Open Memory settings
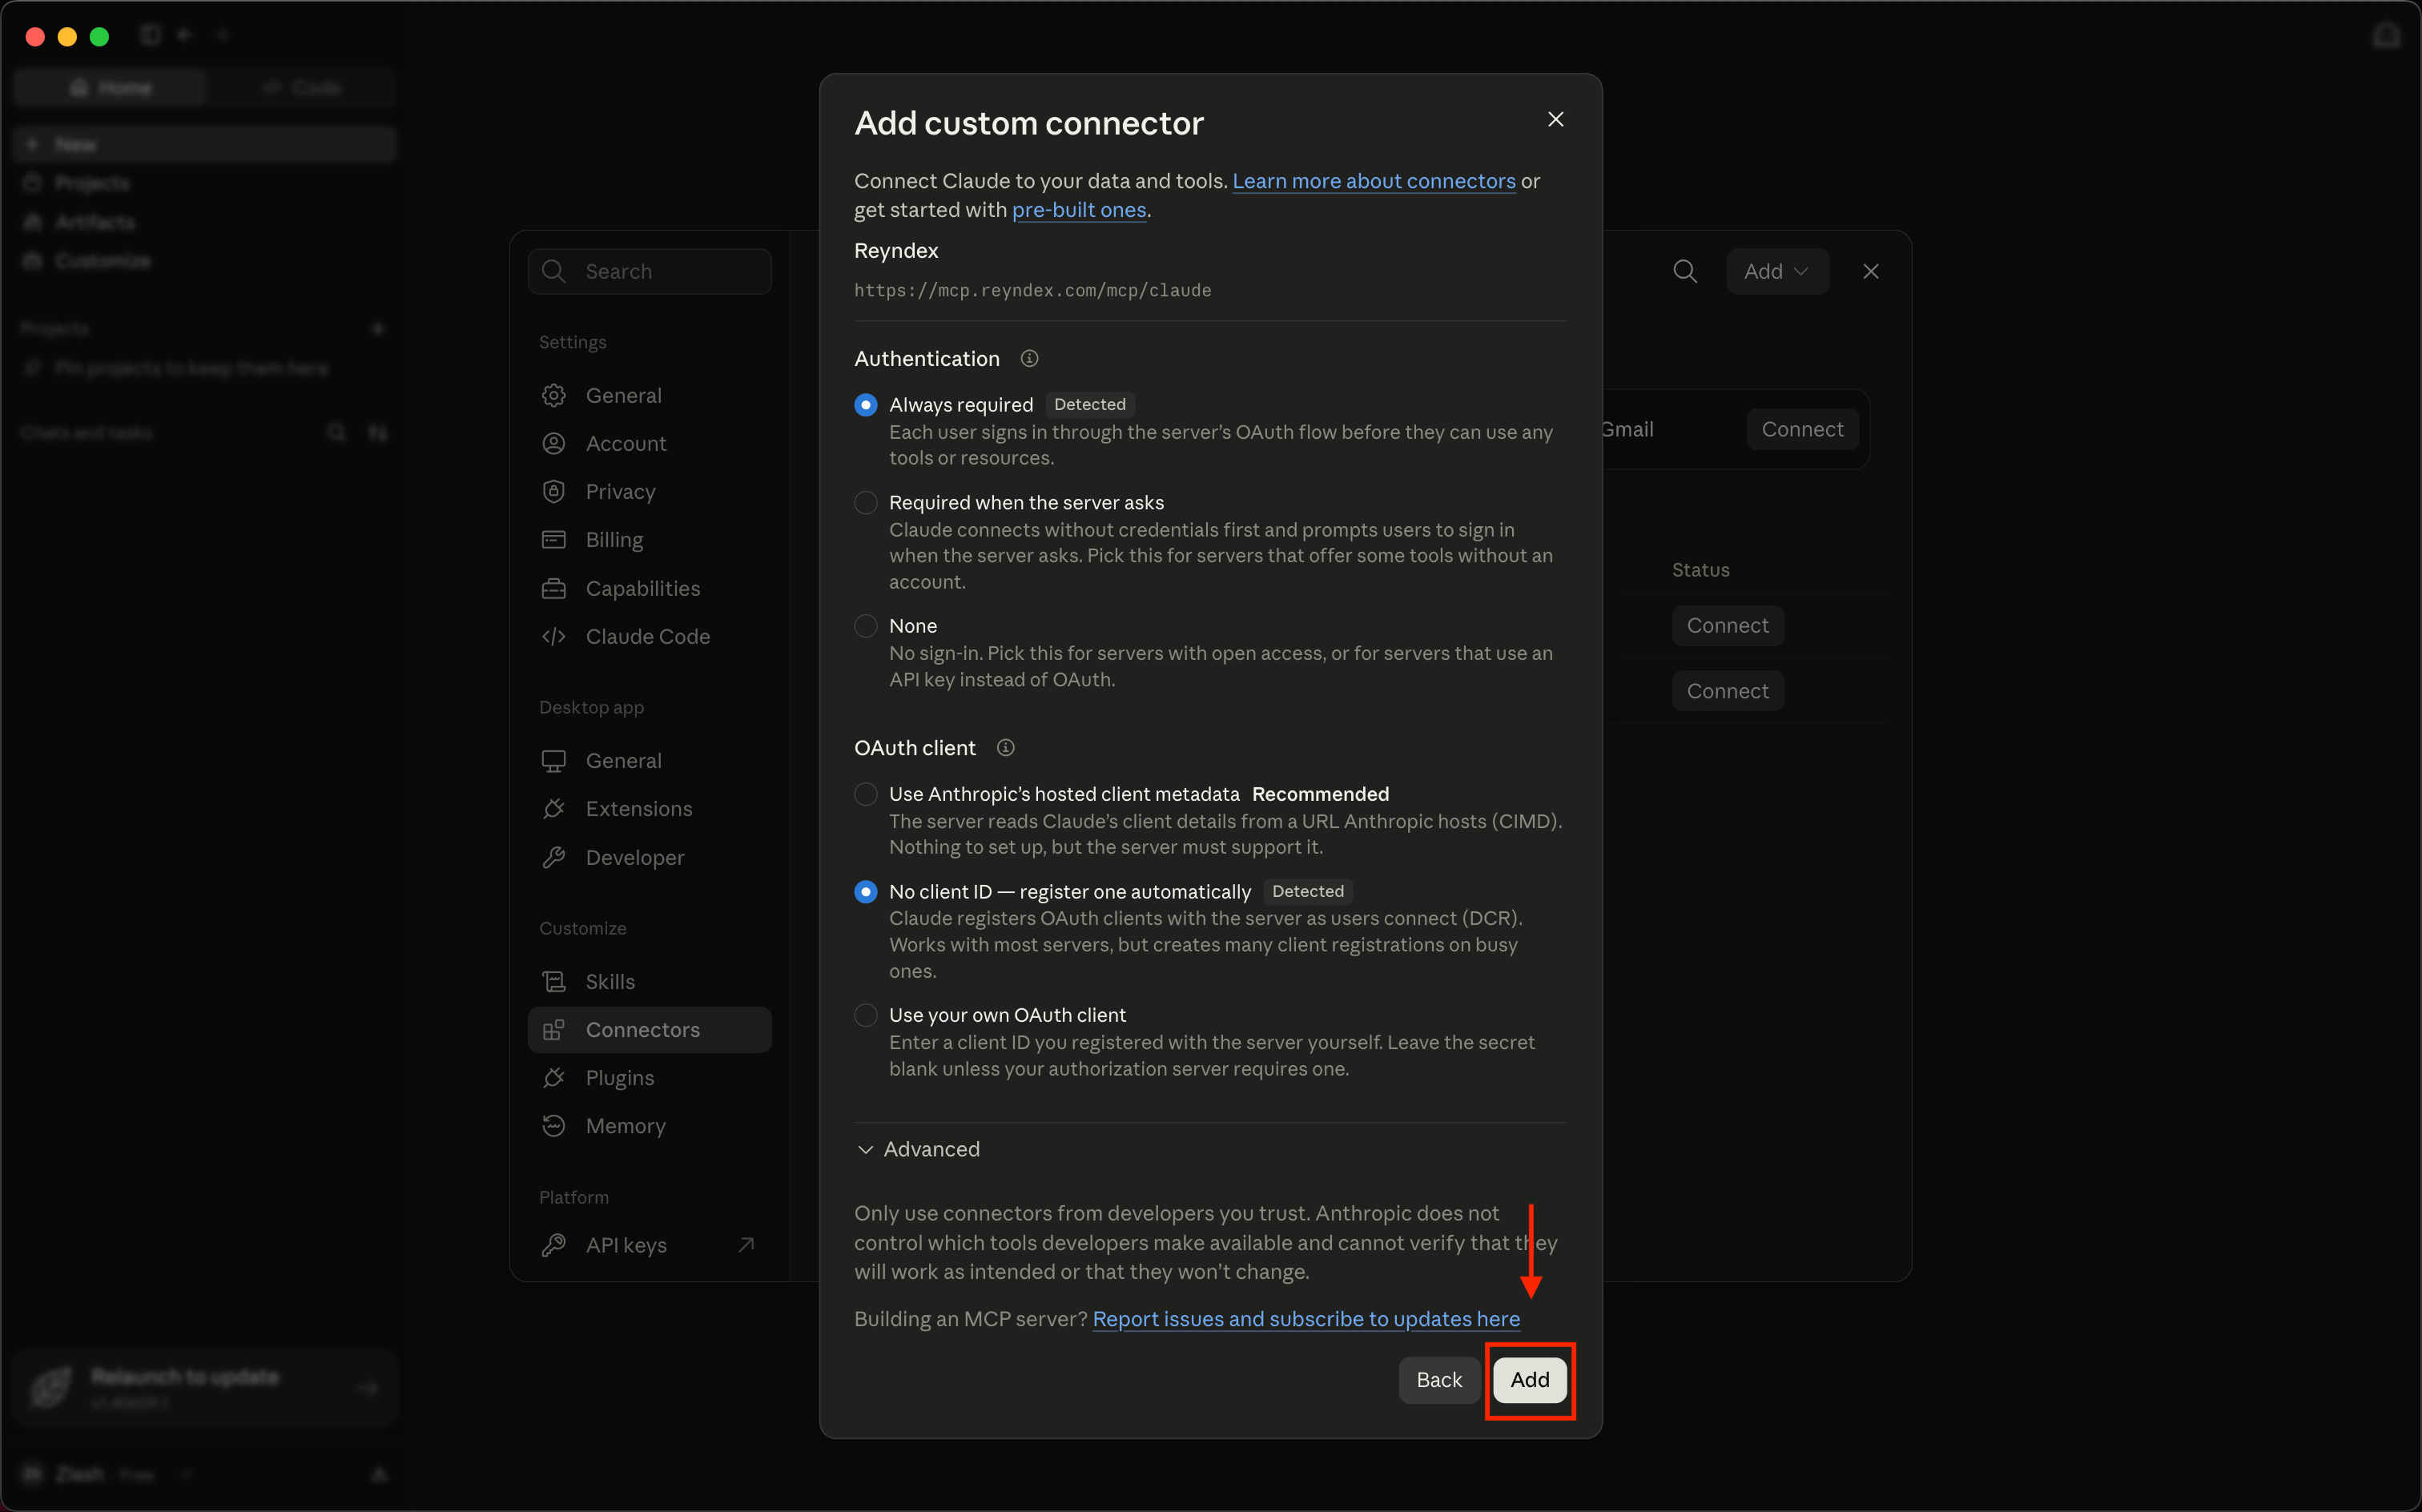 pyautogui.click(x=650, y=1126)
